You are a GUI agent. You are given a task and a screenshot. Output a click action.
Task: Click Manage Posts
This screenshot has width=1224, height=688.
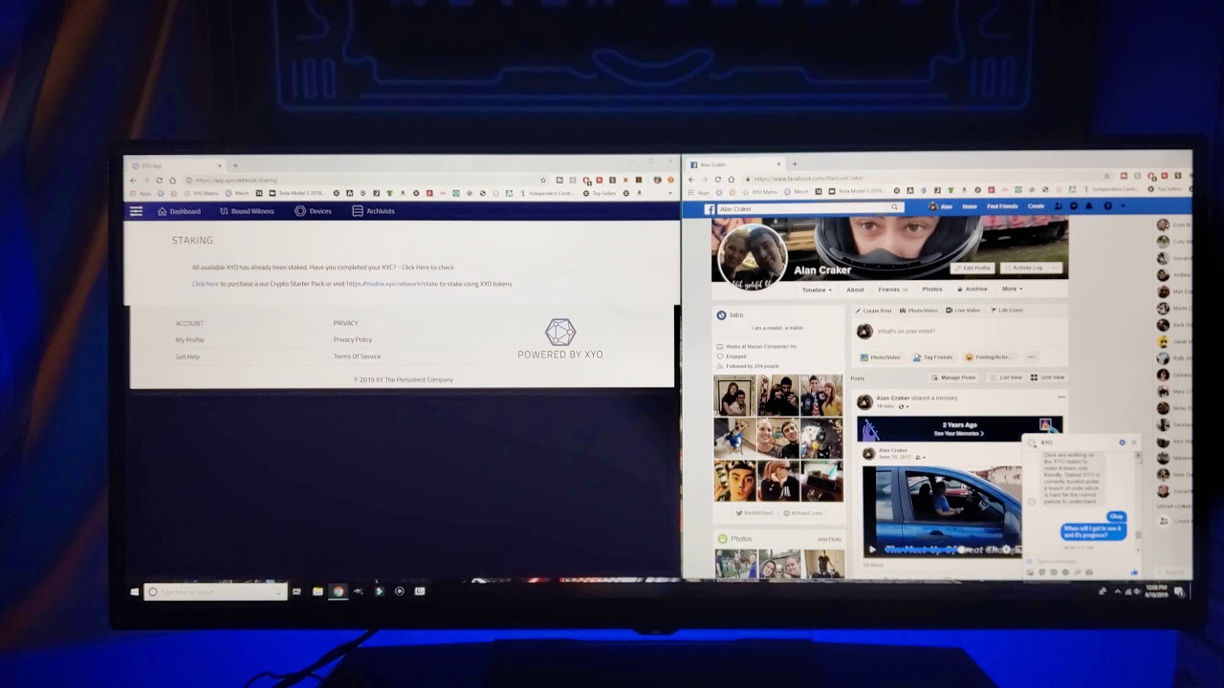pyautogui.click(x=954, y=377)
